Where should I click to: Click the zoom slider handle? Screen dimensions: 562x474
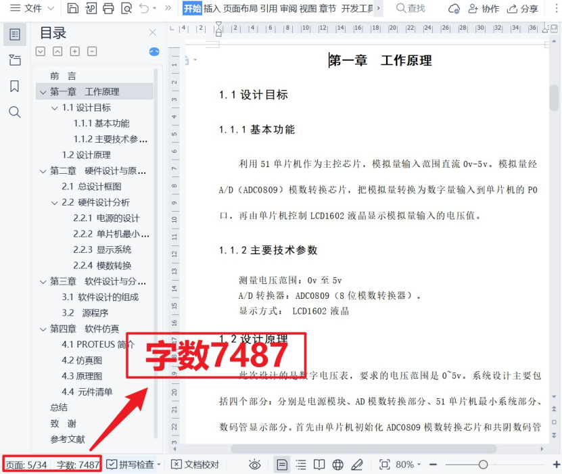tap(483, 465)
